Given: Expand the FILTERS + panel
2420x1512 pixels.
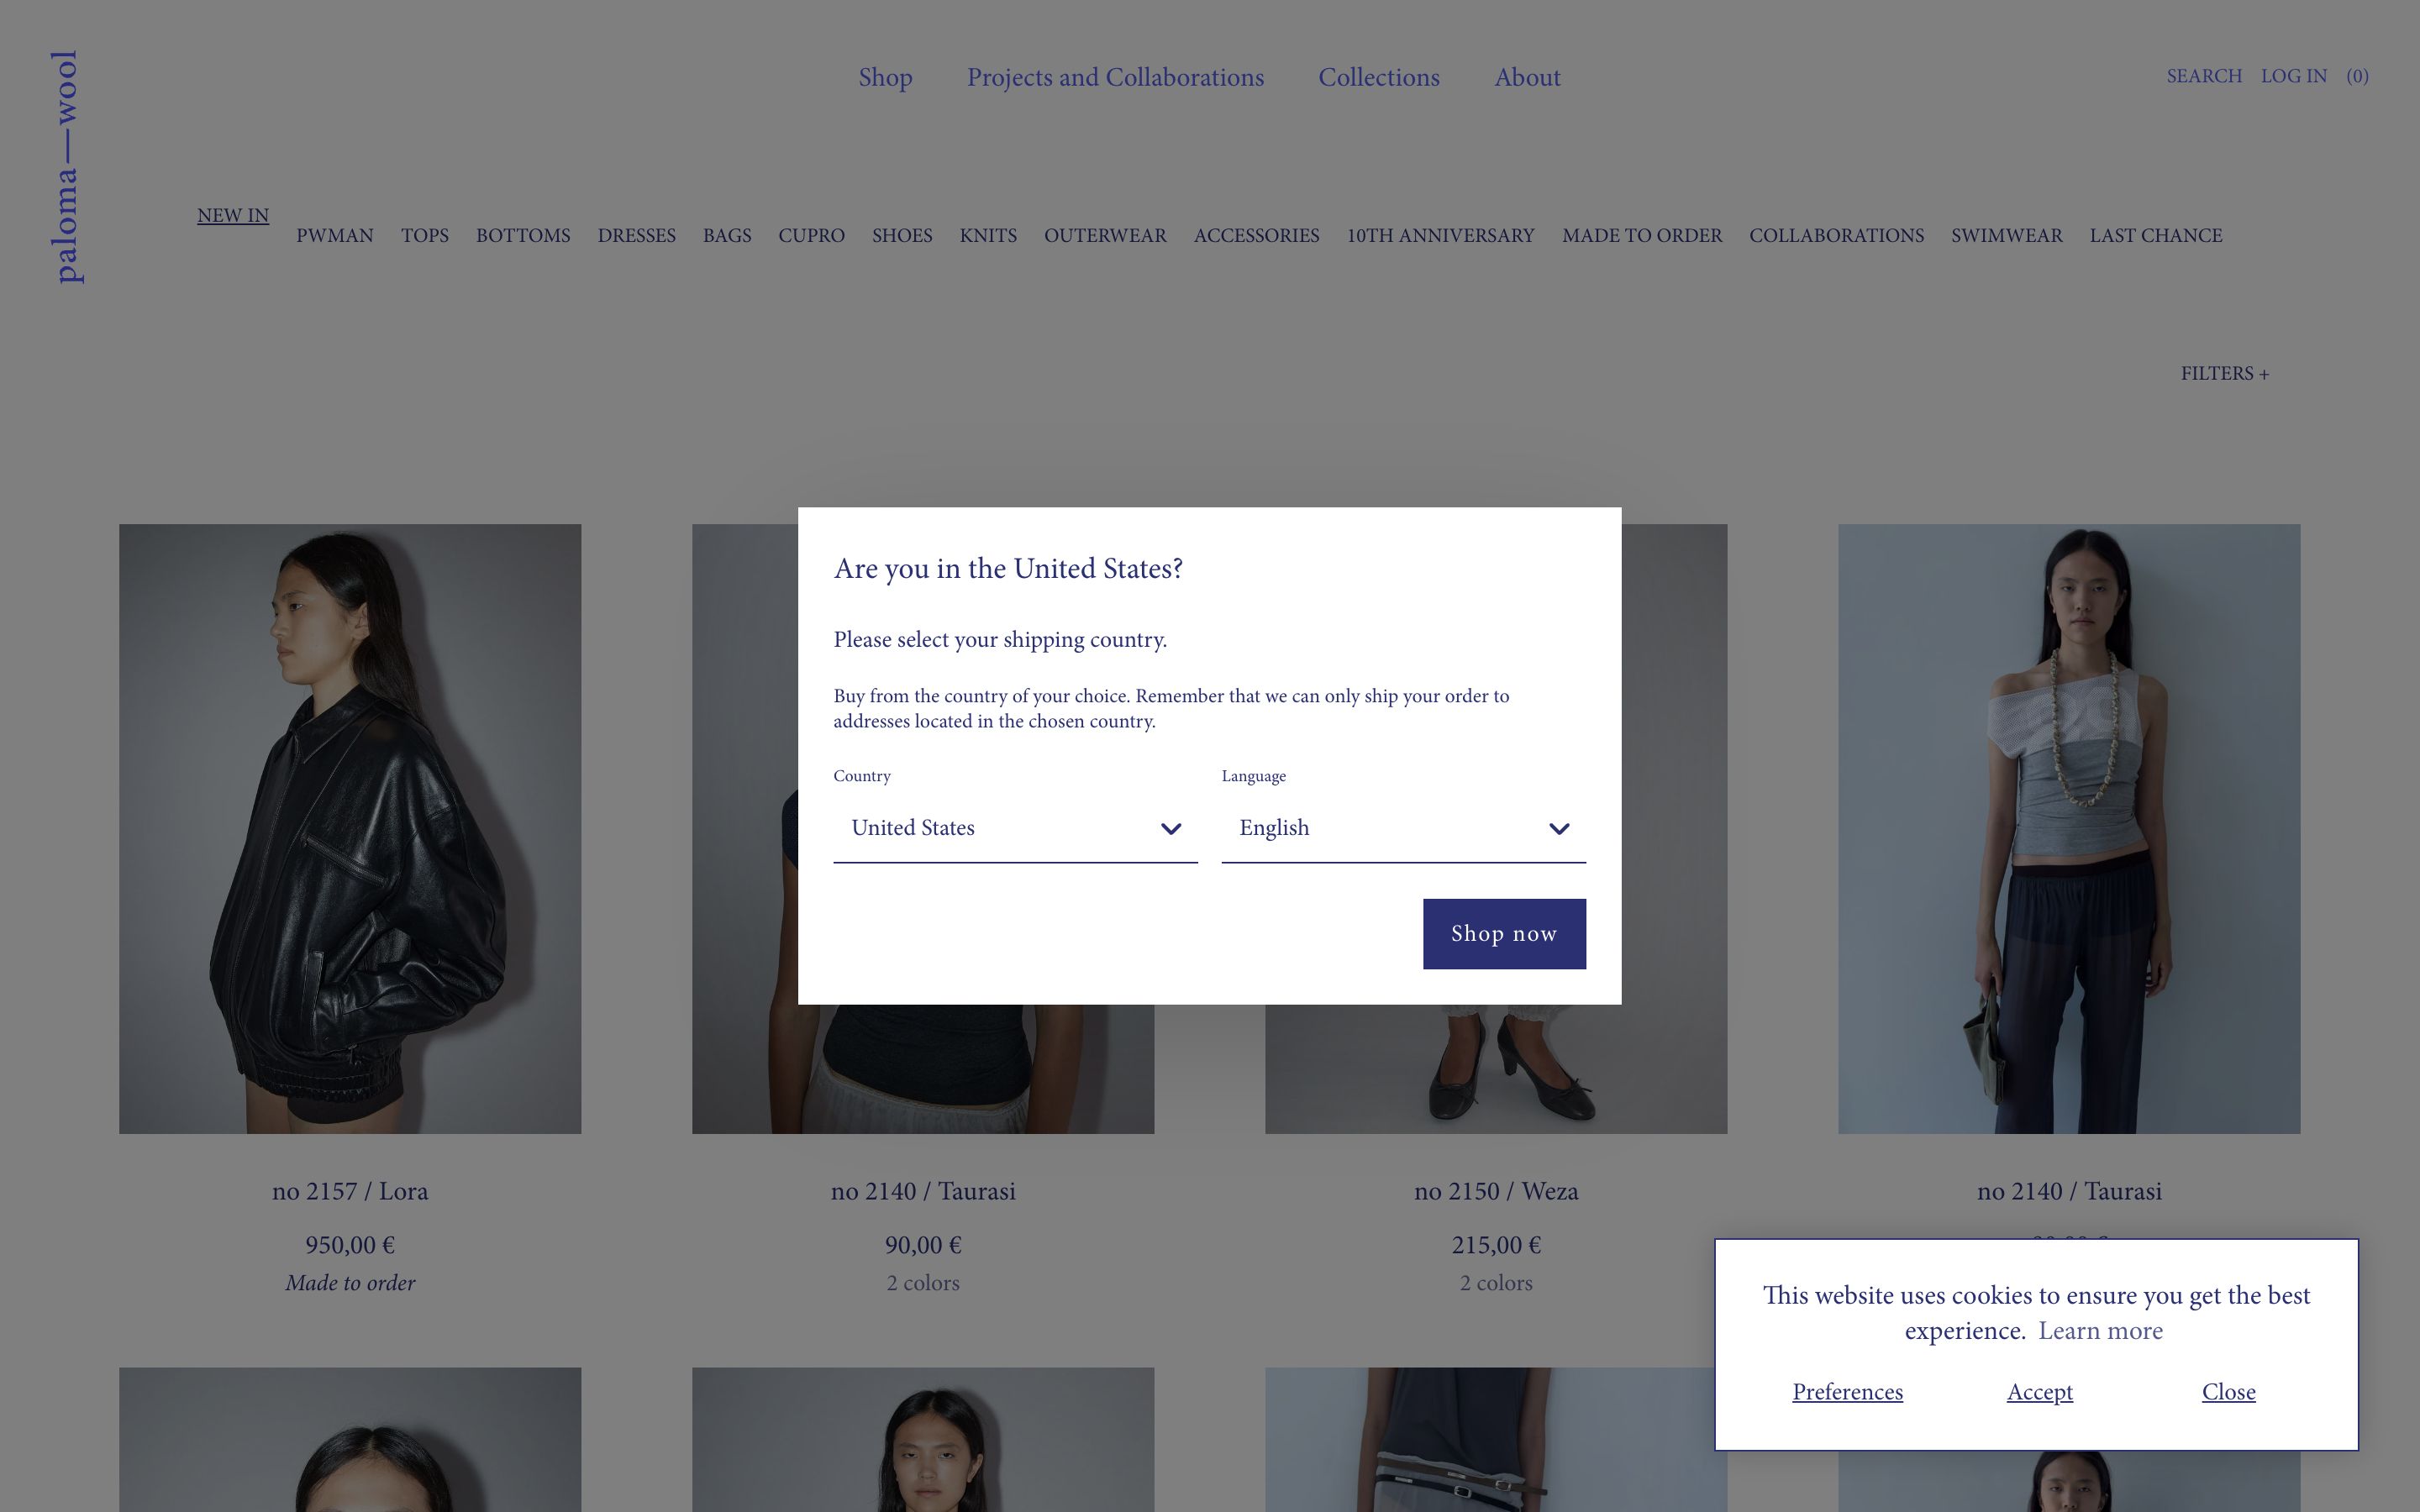Looking at the screenshot, I should click(x=2224, y=373).
